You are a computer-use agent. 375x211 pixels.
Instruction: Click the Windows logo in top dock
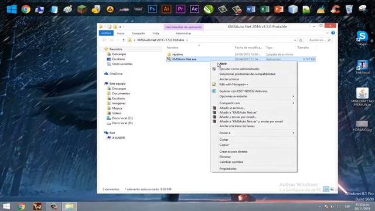[12, 9]
